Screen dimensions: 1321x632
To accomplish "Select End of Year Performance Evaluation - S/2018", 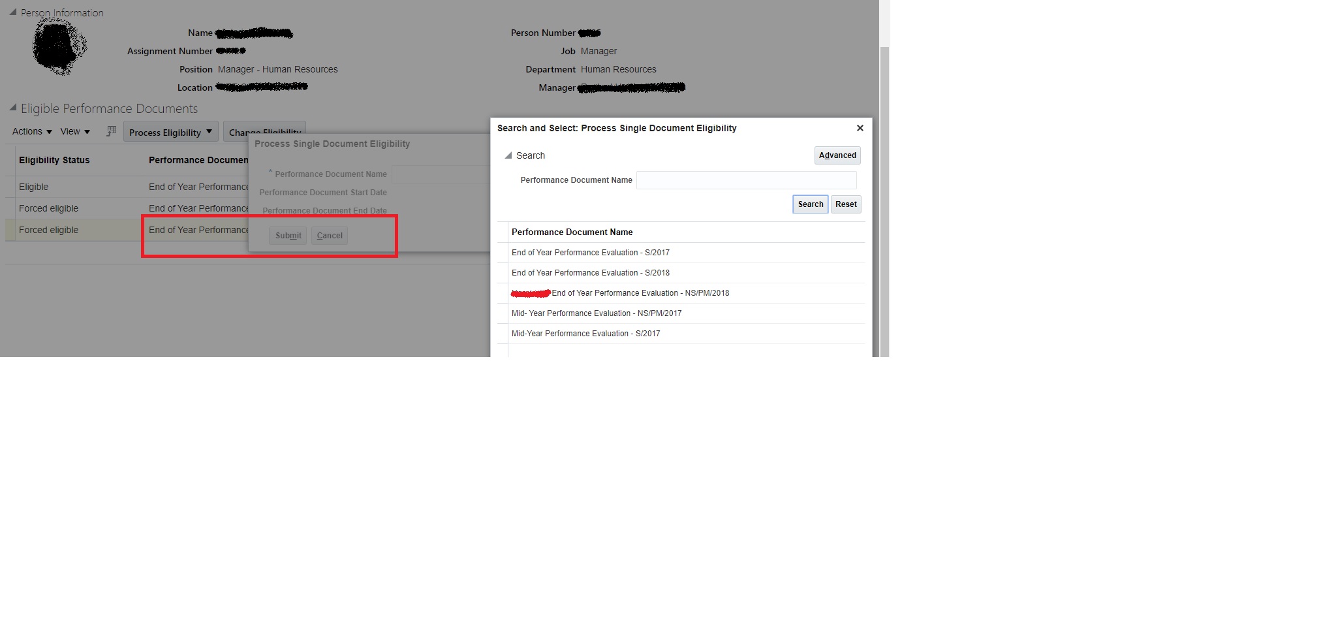I will 590,272.
